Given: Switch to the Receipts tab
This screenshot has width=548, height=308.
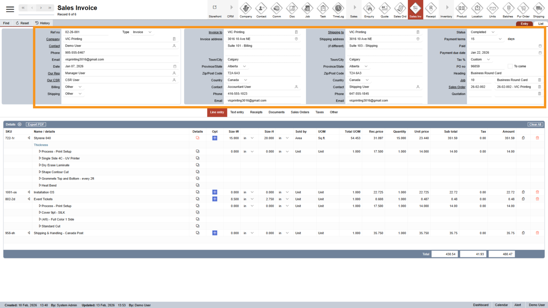Looking at the screenshot, I should pos(256,112).
